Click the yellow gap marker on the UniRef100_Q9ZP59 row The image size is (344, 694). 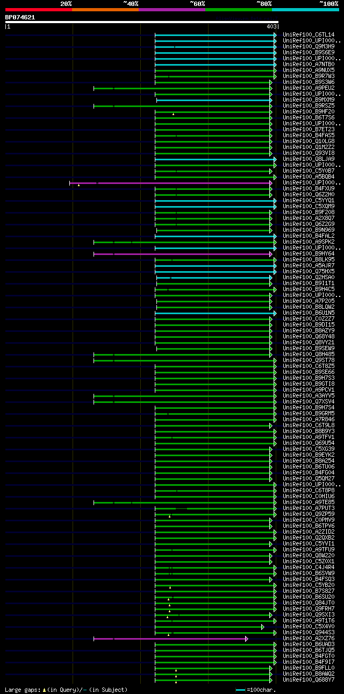pos(169,516)
